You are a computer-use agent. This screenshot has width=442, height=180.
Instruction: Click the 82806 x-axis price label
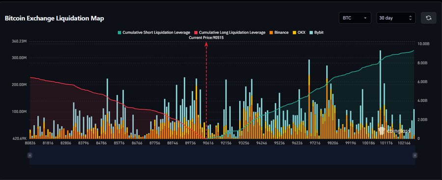click(66, 143)
